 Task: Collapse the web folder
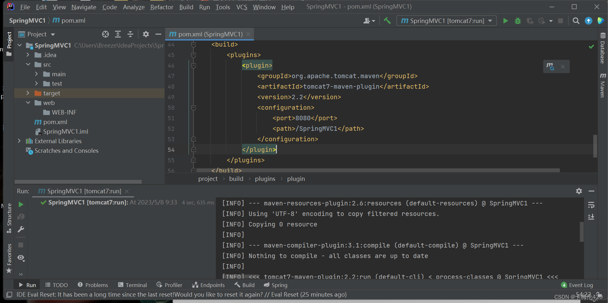click(28, 102)
